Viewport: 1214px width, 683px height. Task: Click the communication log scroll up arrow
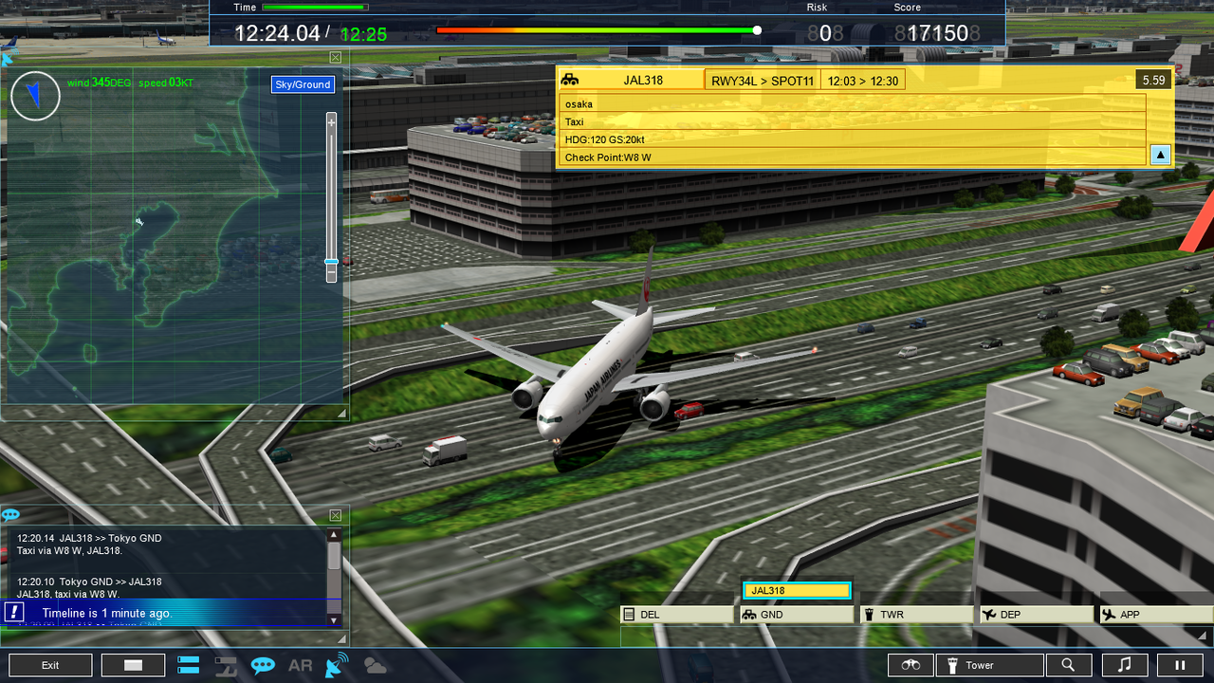334,535
